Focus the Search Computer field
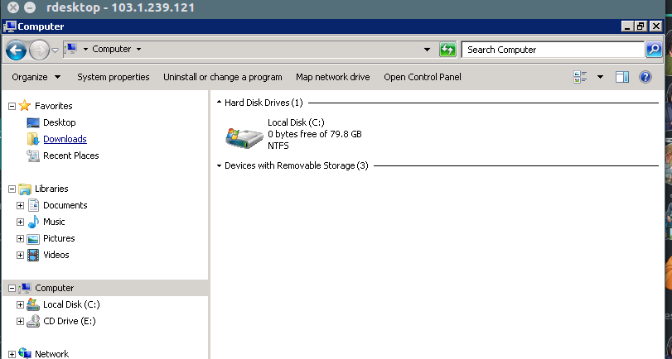The image size is (672, 359). tap(553, 50)
